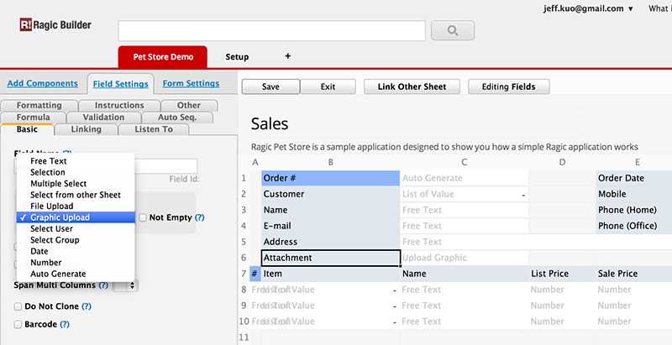The width and height of the screenshot is (672, 345).
Task: Open the Other sub-tab
Action: click(x=189, y=105)
